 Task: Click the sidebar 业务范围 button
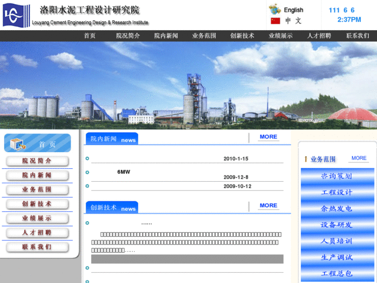[37, 190]
